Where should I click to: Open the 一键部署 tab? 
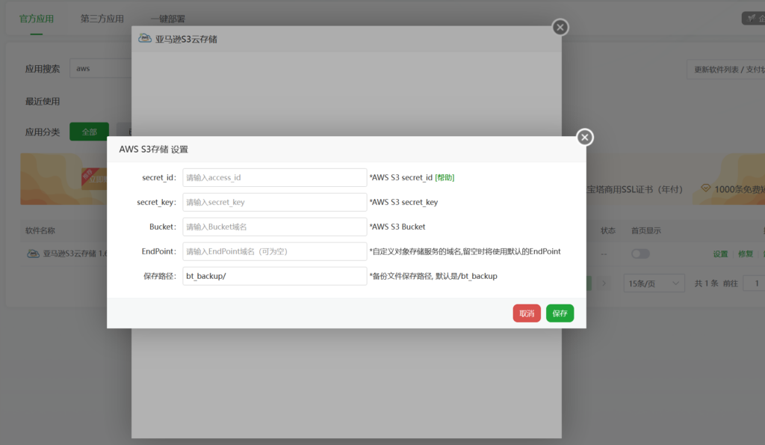tap(167, 19)
